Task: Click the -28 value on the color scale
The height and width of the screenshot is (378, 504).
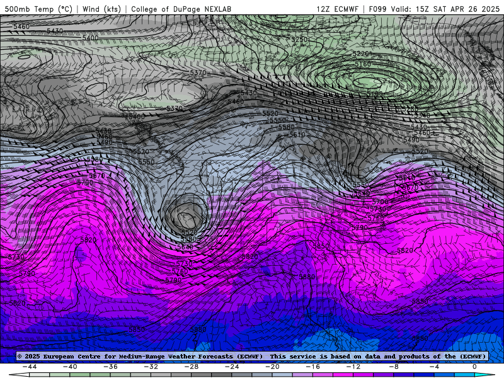Action: 192,367
